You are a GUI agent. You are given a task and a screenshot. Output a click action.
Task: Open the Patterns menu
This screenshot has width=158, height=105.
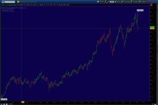click(143, 2)
